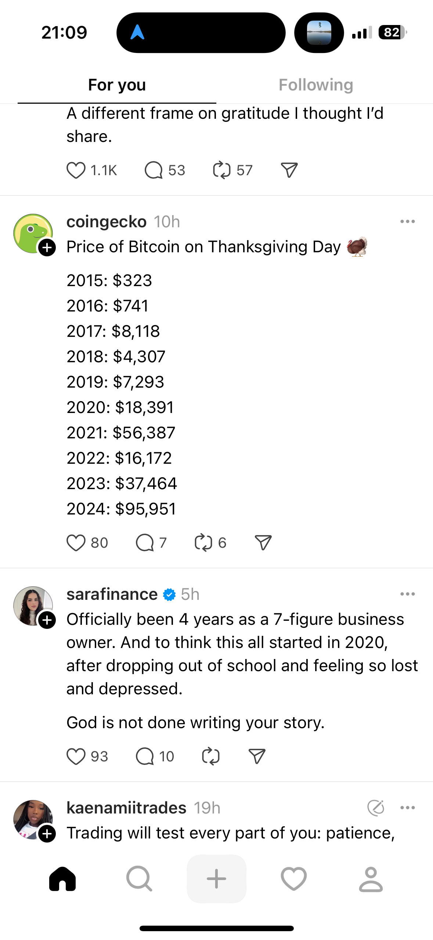The height and width of the screenshot is (940, 433).
Task: Select the For you tab
Action: 117,85
